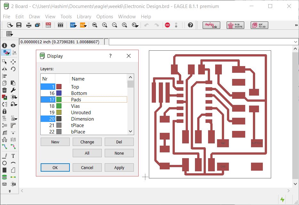This screenshot has height=205, width=299.
Task: Click the red Stop command icon
Action: [167, 25]
